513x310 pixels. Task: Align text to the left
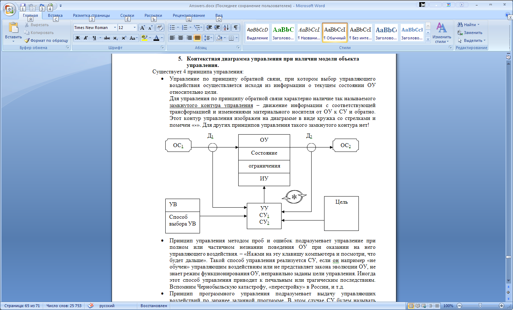(x=172, y=38)
